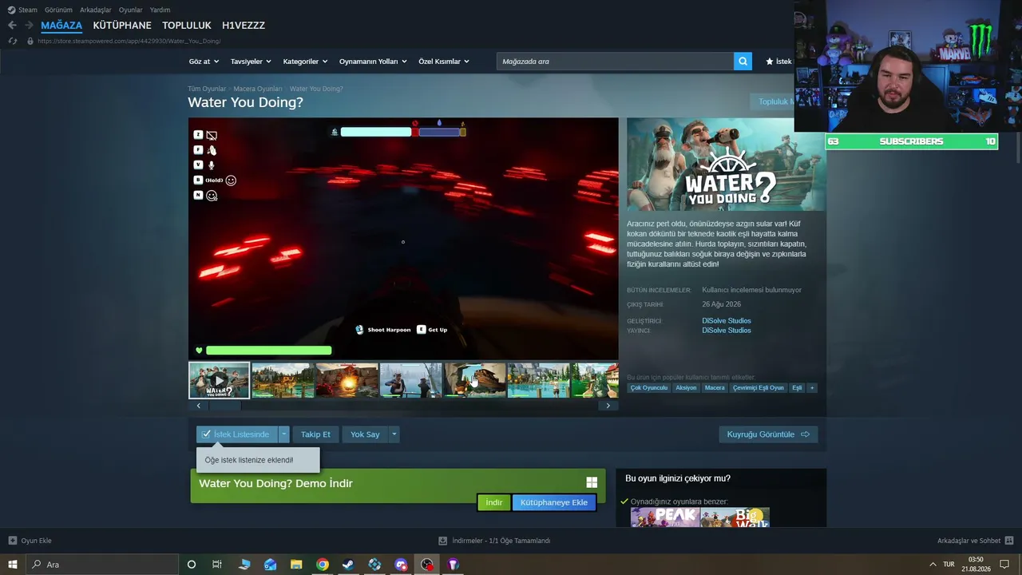Open the Oyunlar menu
Viewport: 1022px width, 575px height.
[131, 10]
